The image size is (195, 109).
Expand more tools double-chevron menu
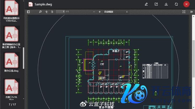tap(191, 12)
